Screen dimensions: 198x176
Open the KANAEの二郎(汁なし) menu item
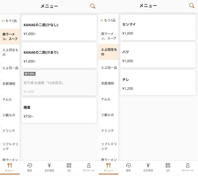(x=59, y=28)
